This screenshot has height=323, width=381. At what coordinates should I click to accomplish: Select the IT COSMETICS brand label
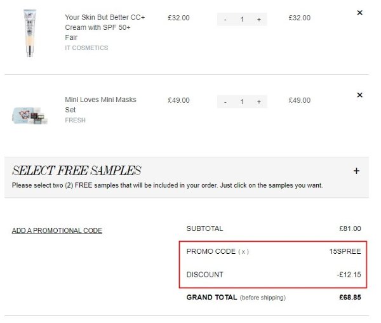point(86,48)
